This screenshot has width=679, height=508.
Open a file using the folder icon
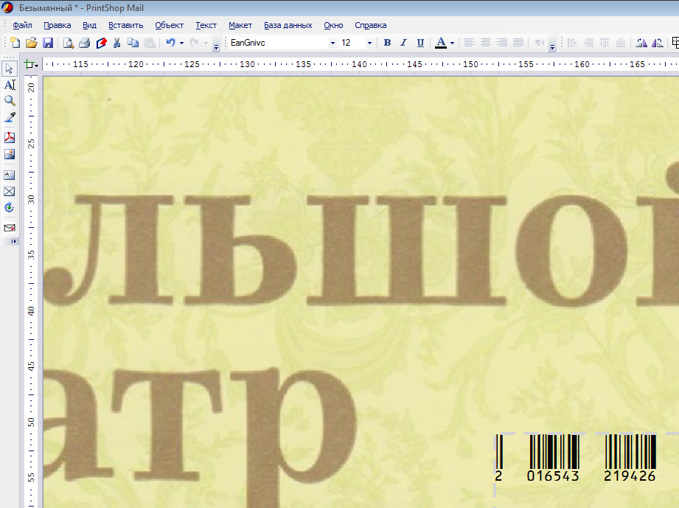(x=31, y=43)
